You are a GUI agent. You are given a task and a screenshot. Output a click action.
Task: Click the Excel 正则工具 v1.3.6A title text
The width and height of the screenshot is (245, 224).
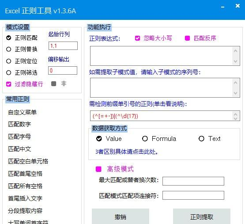click(41, 11)
